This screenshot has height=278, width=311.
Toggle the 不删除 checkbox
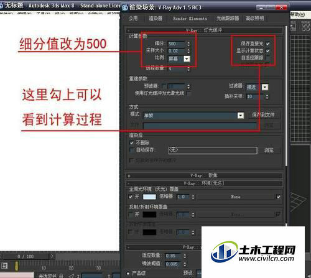pos(132,143)
